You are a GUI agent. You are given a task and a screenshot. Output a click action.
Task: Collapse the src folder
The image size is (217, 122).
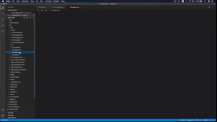pos(10,25)
